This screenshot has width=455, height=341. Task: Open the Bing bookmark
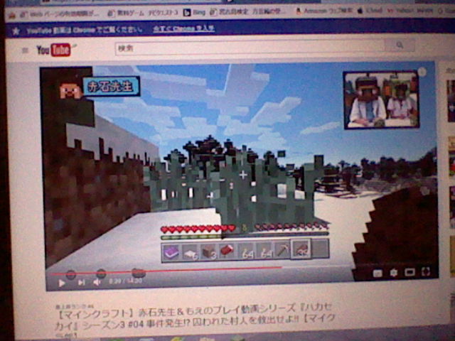tap(194, 13)
